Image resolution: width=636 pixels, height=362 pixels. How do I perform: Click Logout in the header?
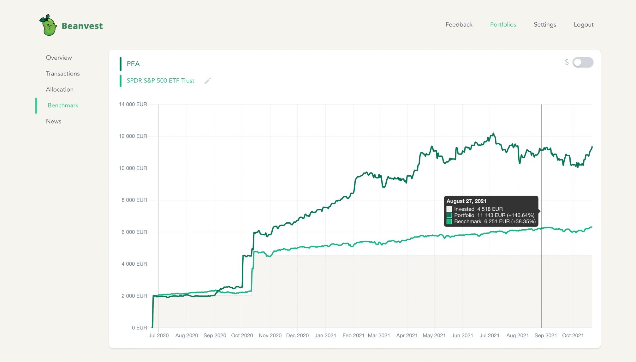583,25
